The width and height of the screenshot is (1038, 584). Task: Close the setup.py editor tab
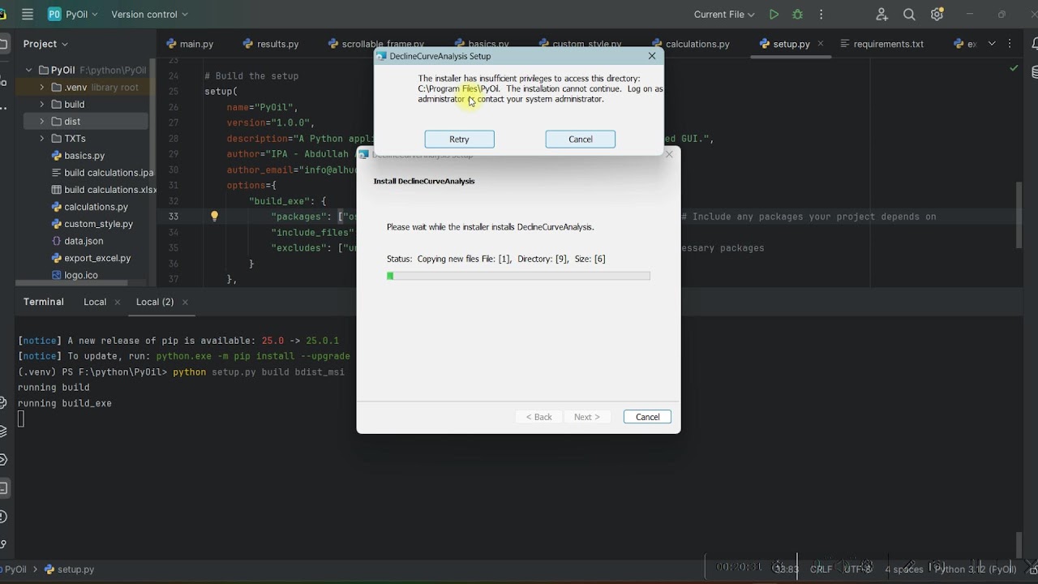point(821,44)
